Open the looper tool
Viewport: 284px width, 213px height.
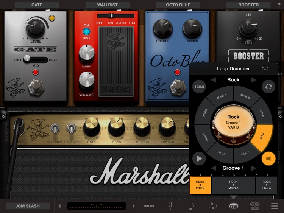(x=212, y=206)
